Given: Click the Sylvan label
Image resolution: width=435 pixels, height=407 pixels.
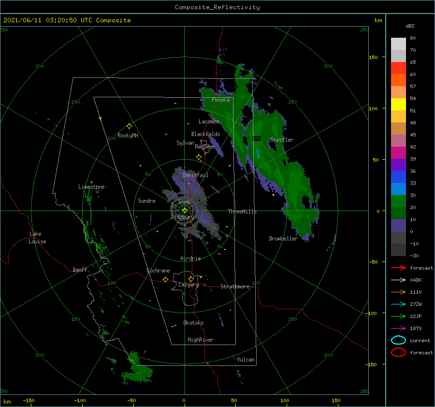Looking at the screenshot, I should tap(185, 142).
